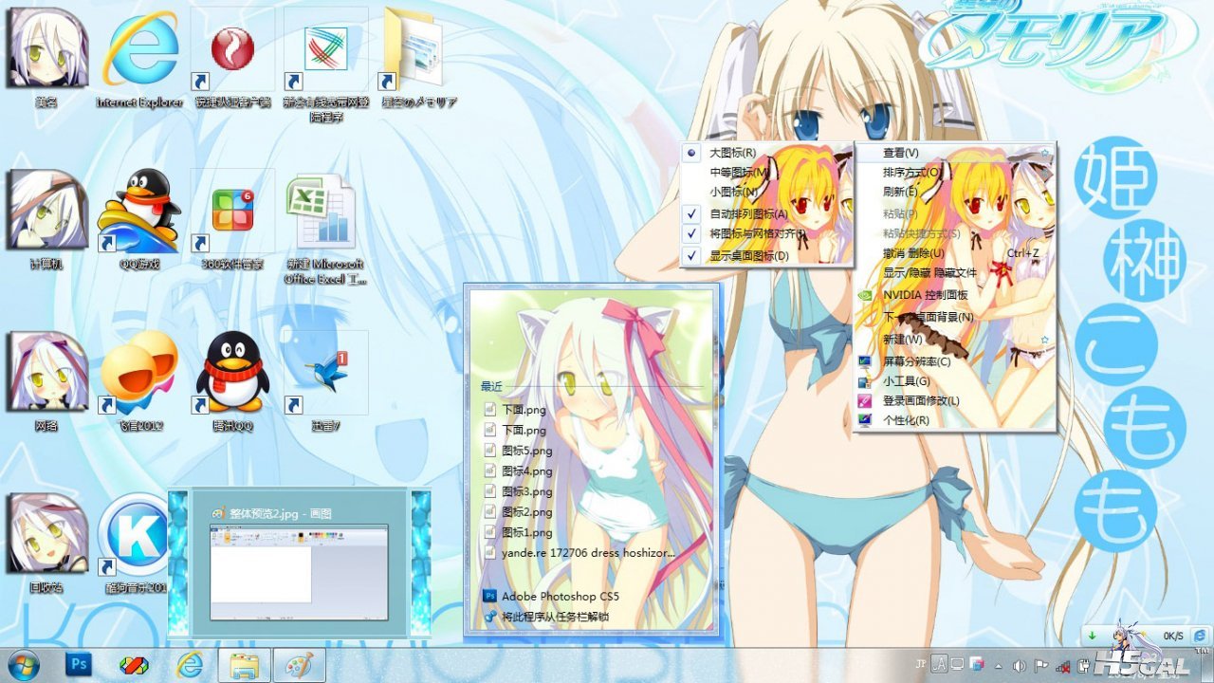Expand the 排序方式(O) submenu
This screenshot has width=1214, height=683.
point(954,173)
